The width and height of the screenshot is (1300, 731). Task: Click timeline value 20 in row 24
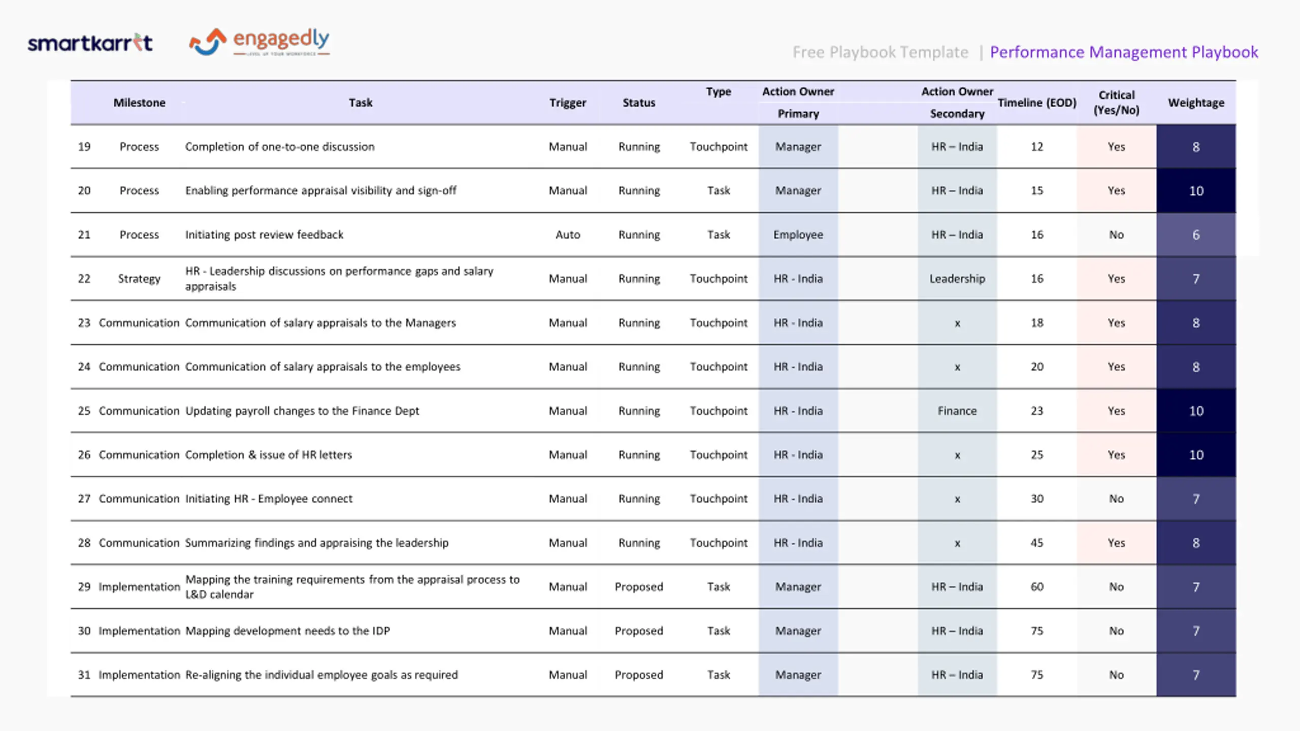coord(1037,367)
